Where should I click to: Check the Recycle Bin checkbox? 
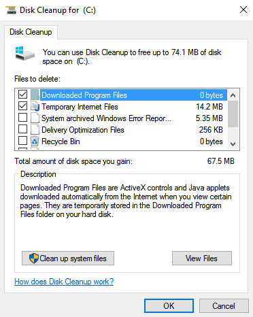coord(22,141)
